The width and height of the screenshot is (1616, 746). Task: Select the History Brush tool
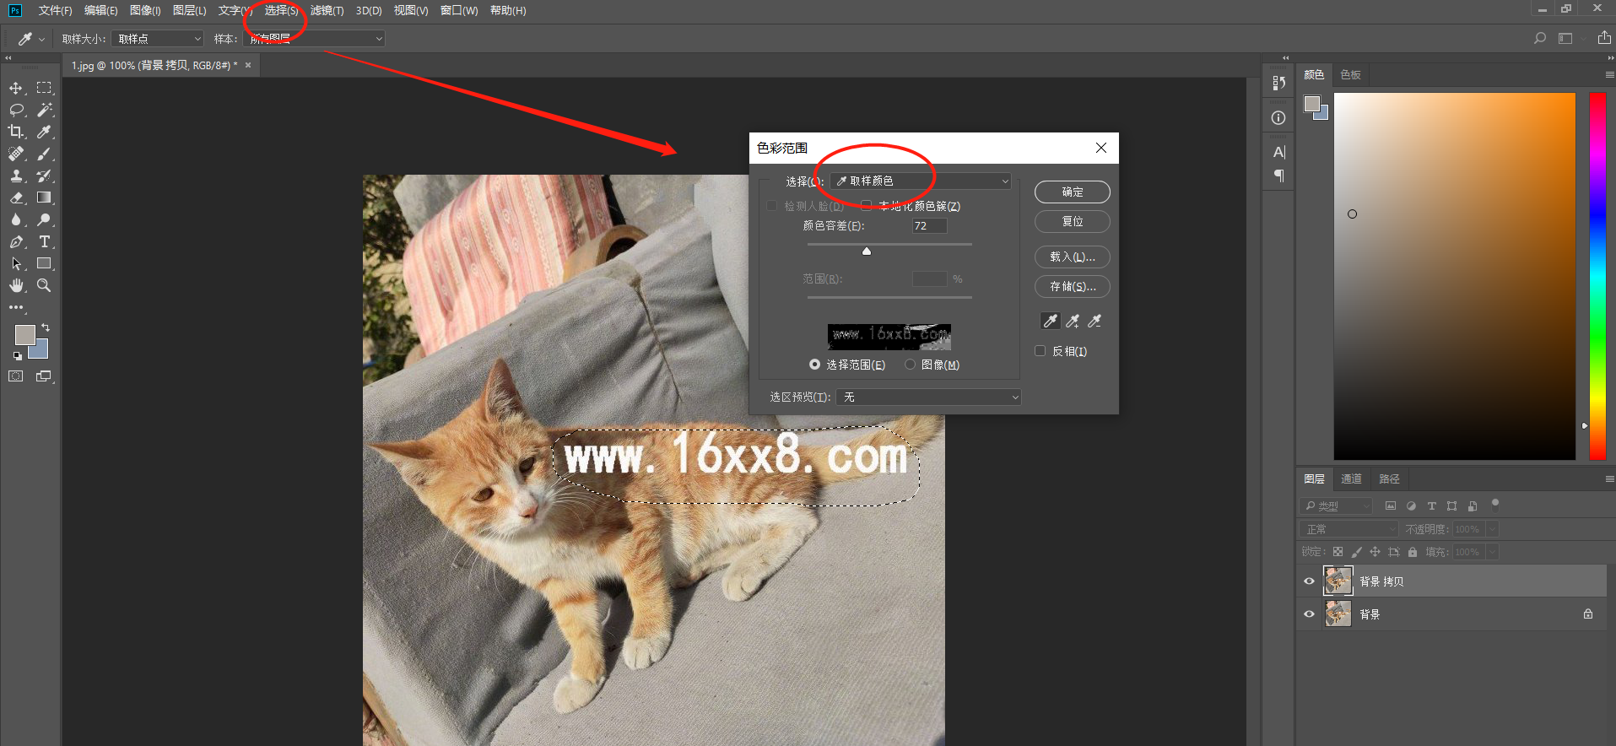(x=44, y=176)
